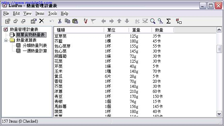Image resolution: width=224 pixels, height=126 pixels.
Task: Click the scrollbar up arrow
Action: (x=219, y=30)
